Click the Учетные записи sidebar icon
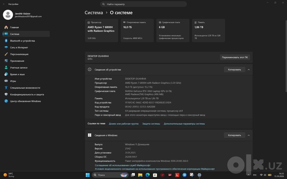287x179 pixels. click(x=6, y=68)
